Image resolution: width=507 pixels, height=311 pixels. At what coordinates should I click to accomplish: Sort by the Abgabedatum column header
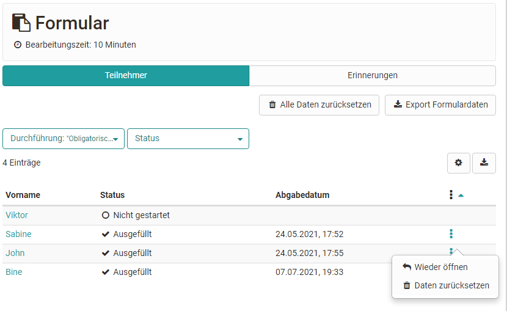(302, 195)
